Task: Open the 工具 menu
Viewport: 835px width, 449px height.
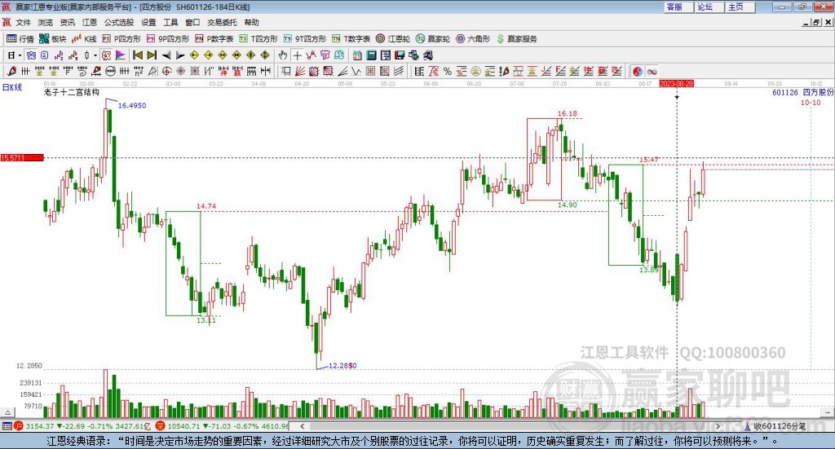Action: coord(170,22)
